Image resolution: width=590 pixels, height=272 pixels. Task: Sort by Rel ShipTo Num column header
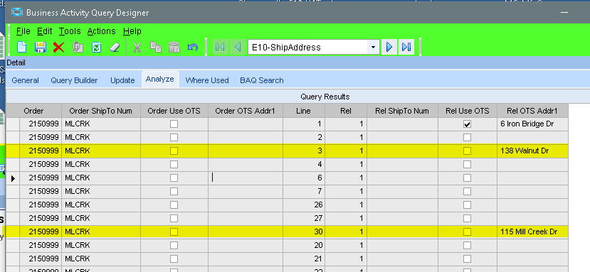tap(402, 111)
